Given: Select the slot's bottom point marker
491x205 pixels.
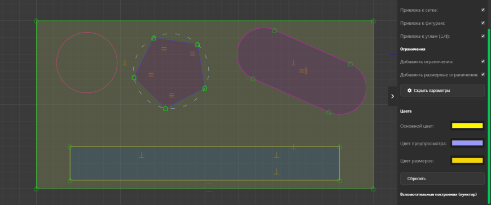Looking at the screenshot, I should 329,112.
